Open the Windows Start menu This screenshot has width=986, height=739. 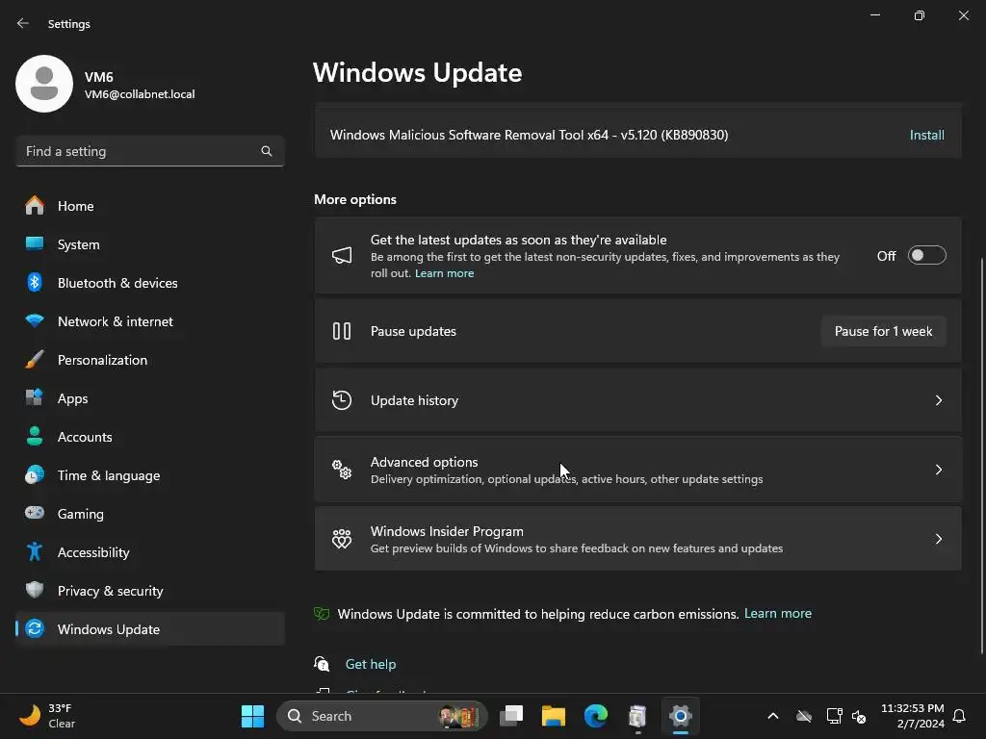point(253,716)
